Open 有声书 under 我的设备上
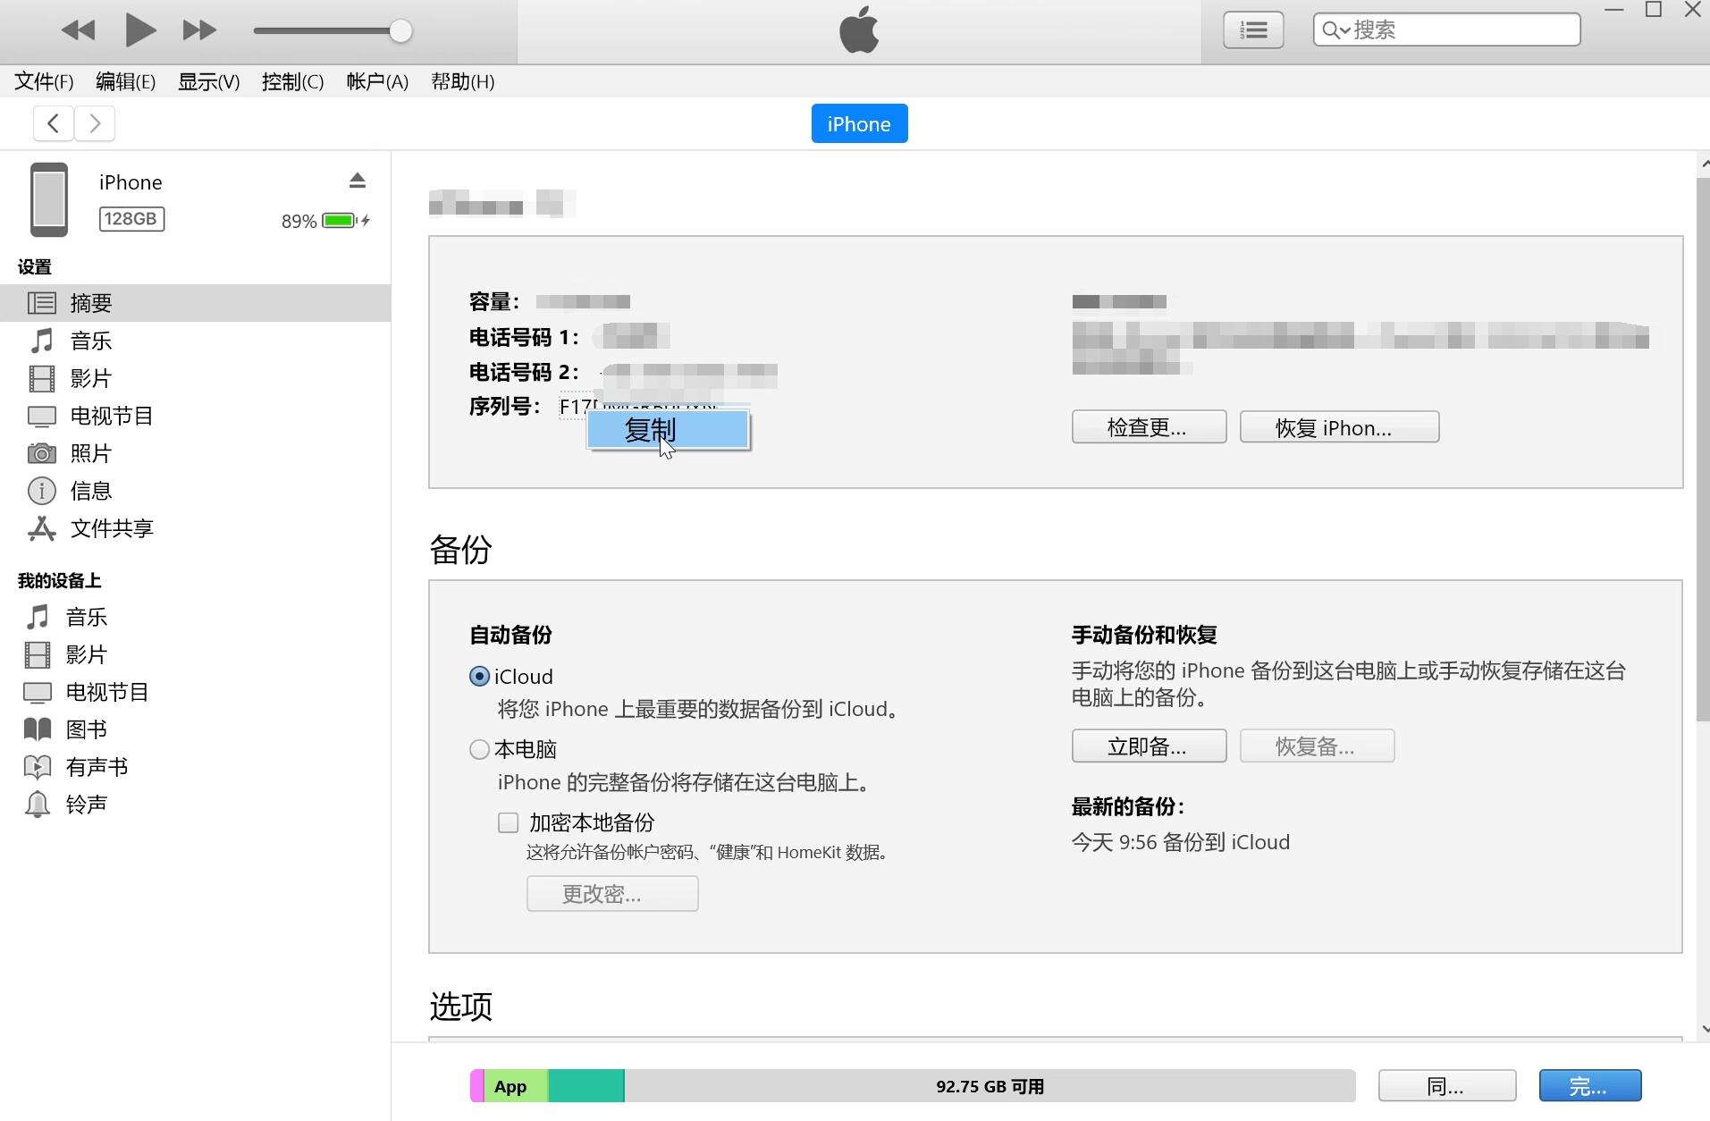The width and height of the screenshot is (1710, 1121). tap(195, 767)
